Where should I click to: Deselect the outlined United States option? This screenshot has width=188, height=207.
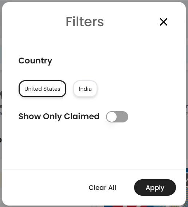(x=42, y=89)
